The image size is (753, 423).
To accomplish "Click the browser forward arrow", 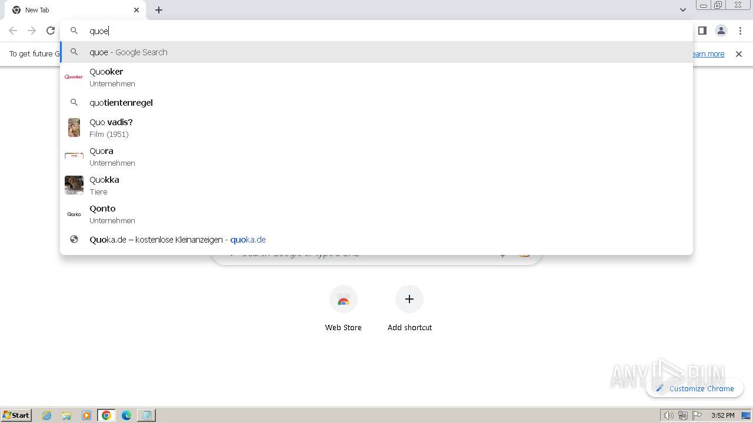I will coord(32,31).
